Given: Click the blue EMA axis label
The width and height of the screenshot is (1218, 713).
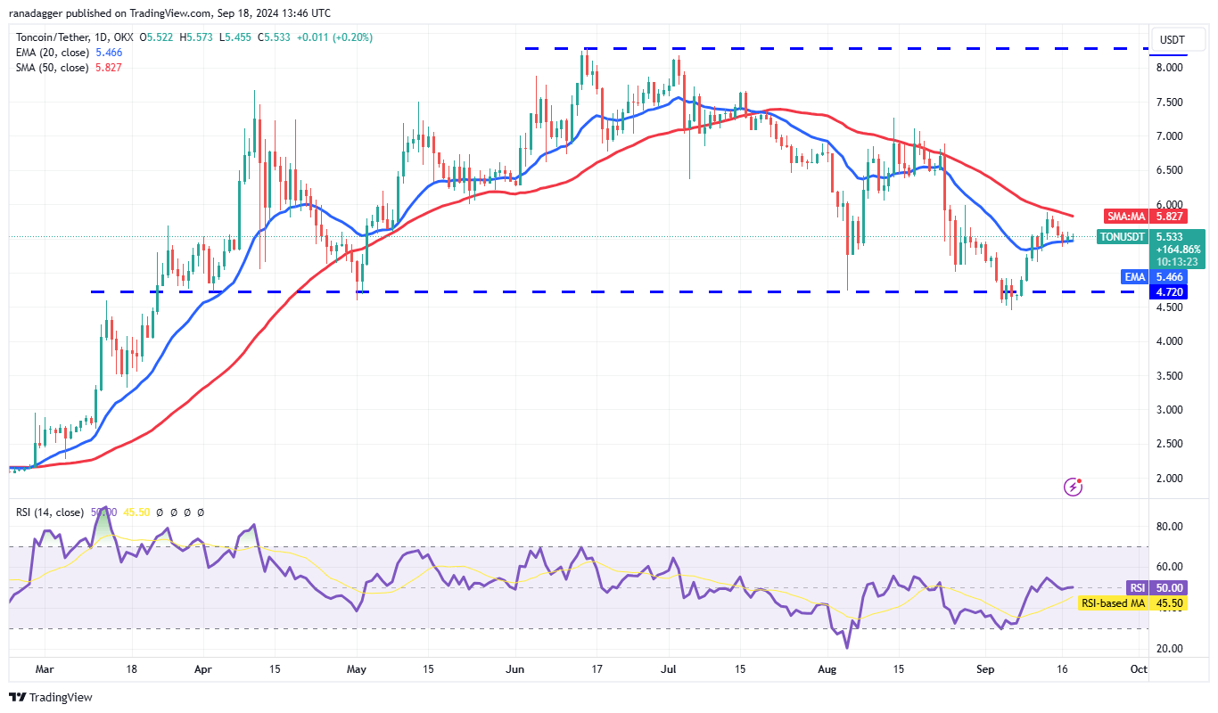Looking at the screenshot, I should pyautogui.click(x=1133, y=277).
